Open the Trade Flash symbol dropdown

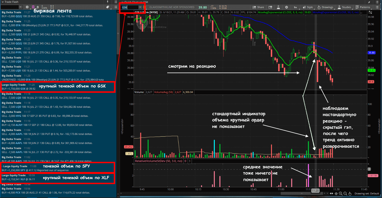click(20, 7)
